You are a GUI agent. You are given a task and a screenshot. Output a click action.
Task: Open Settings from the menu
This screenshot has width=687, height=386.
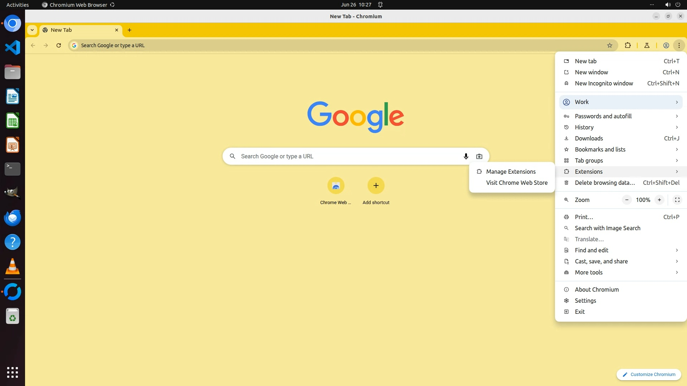pyautogui.click(x=585, y=301)
